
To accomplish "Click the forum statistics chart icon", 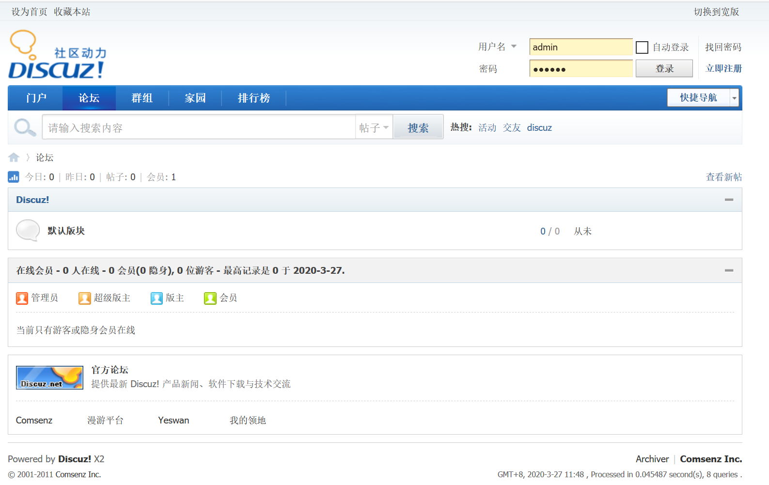I will point(14,177).
